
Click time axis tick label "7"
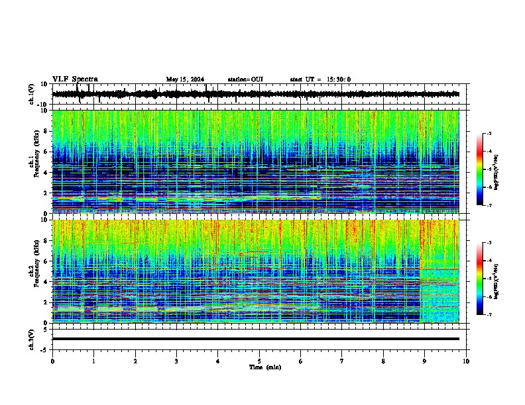tap(342, 361)
